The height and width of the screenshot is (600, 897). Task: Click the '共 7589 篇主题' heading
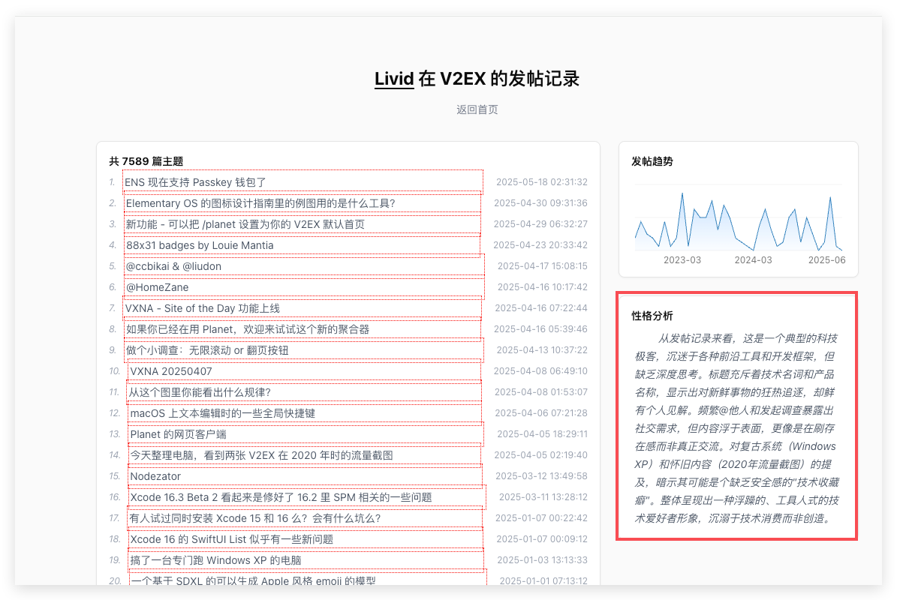pyautogui.click(x=146, y=162)
